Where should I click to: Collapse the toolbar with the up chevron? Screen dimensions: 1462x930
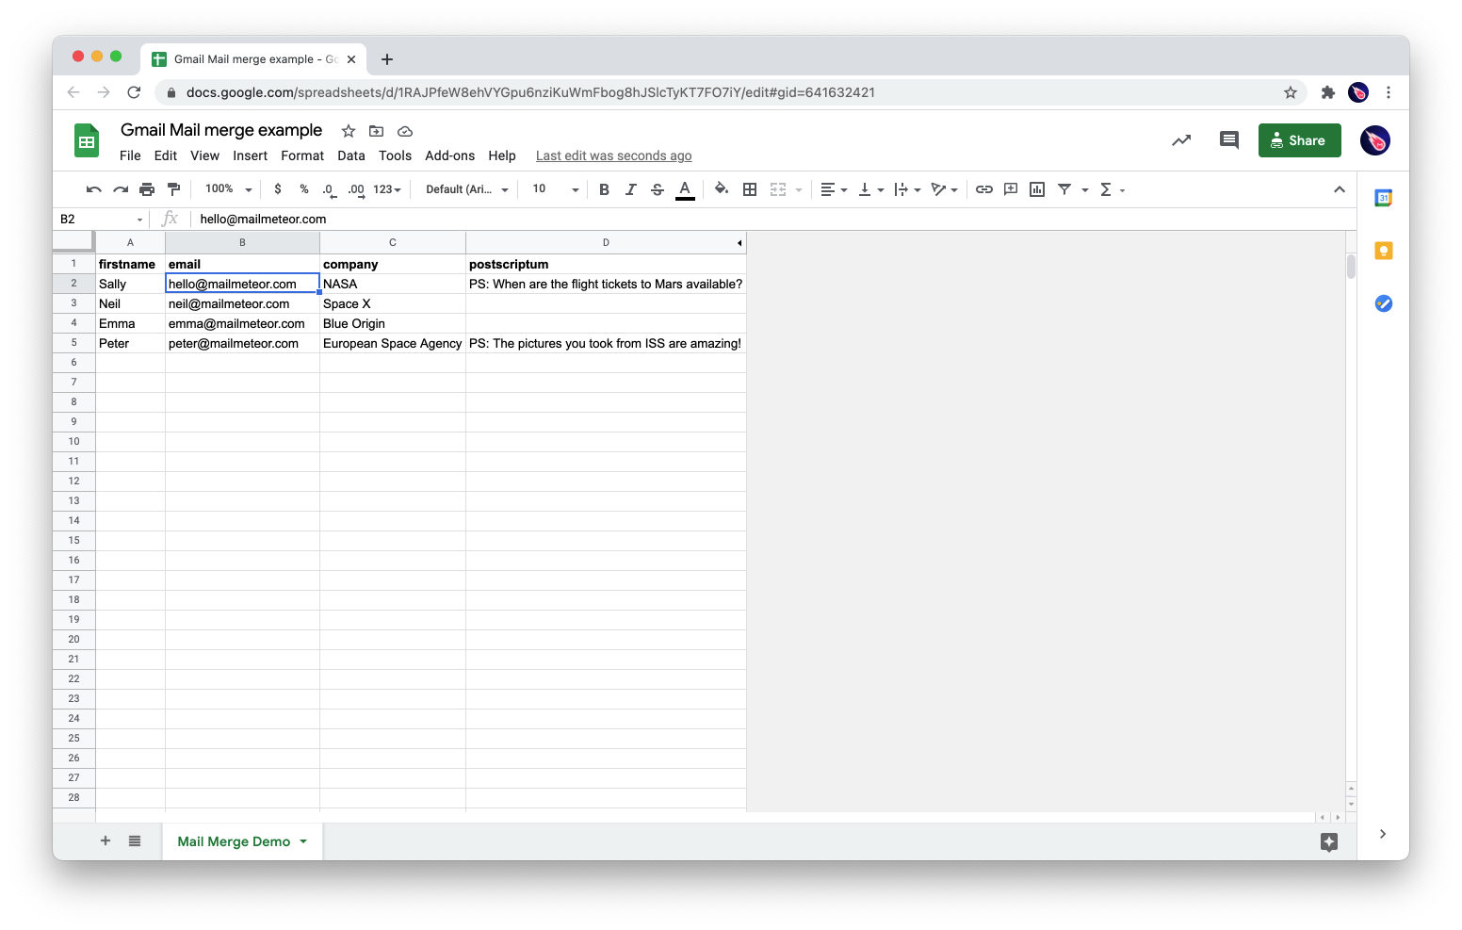point(1339,189)
